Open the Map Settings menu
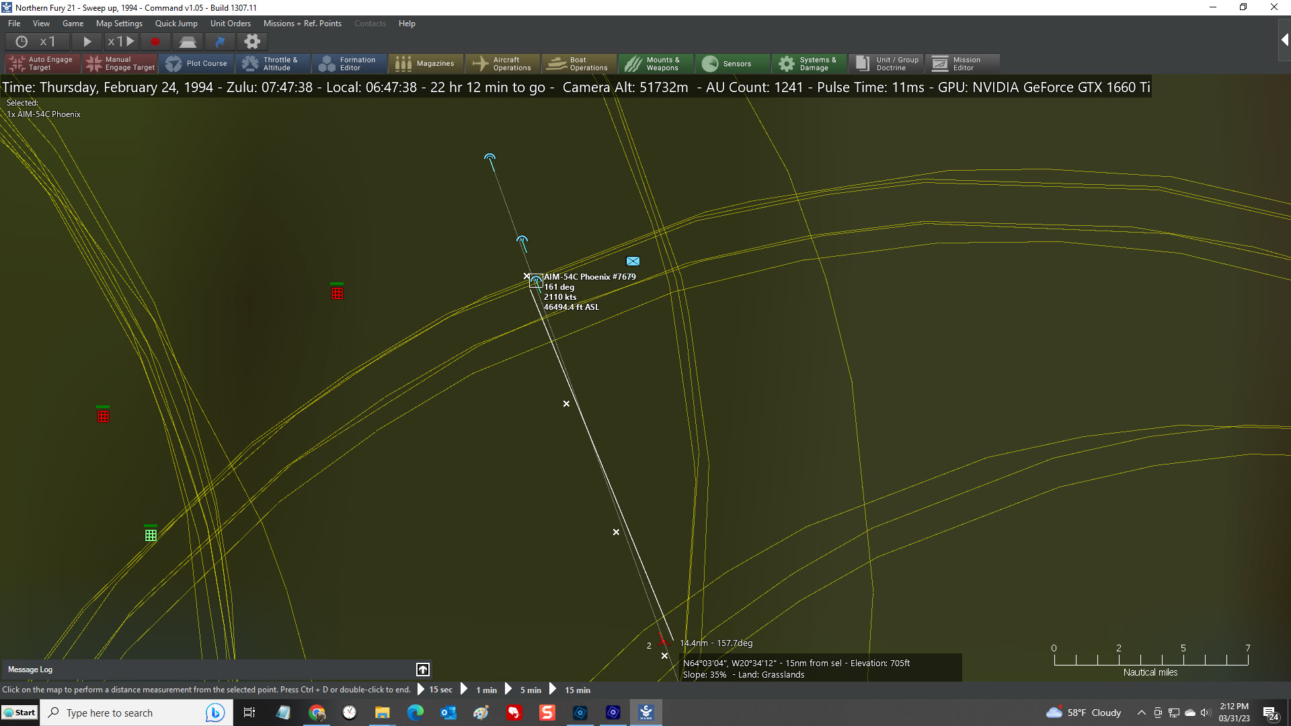 [x=120, y=24]
